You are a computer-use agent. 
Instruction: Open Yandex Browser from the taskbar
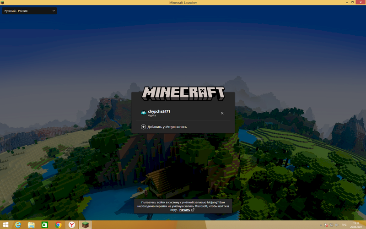(x=72, y=225)
